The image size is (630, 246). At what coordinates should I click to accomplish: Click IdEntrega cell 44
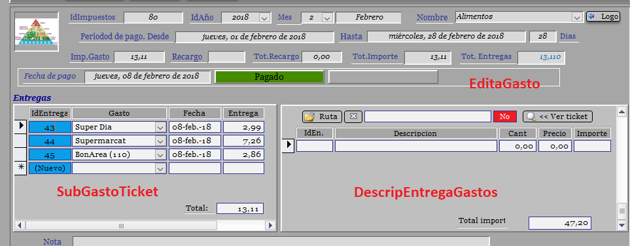click(50, 141)
